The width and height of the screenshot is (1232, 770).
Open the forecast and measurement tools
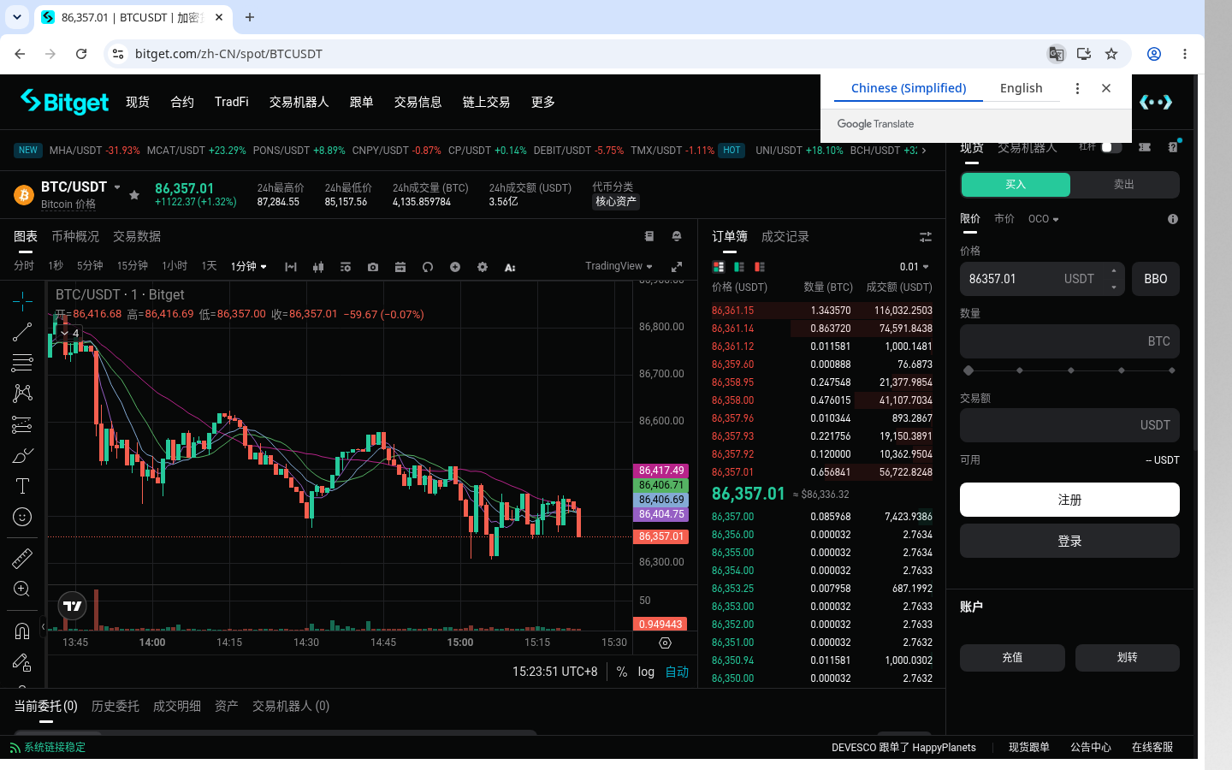[22, 424]
